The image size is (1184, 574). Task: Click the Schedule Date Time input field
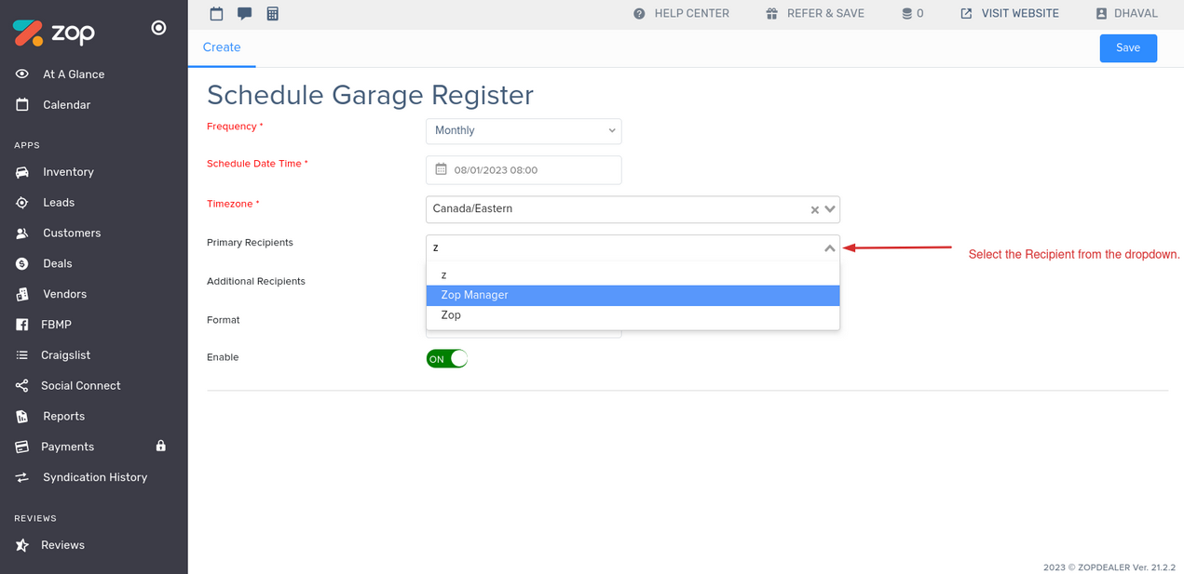(x=524, y=170)
